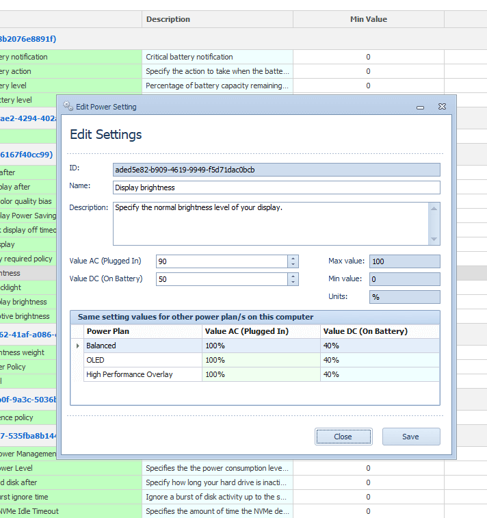Click the row indicator arrow beside Balanced
Image resolution: width=487 pixels, height=518 pixels.
(77, 346)
